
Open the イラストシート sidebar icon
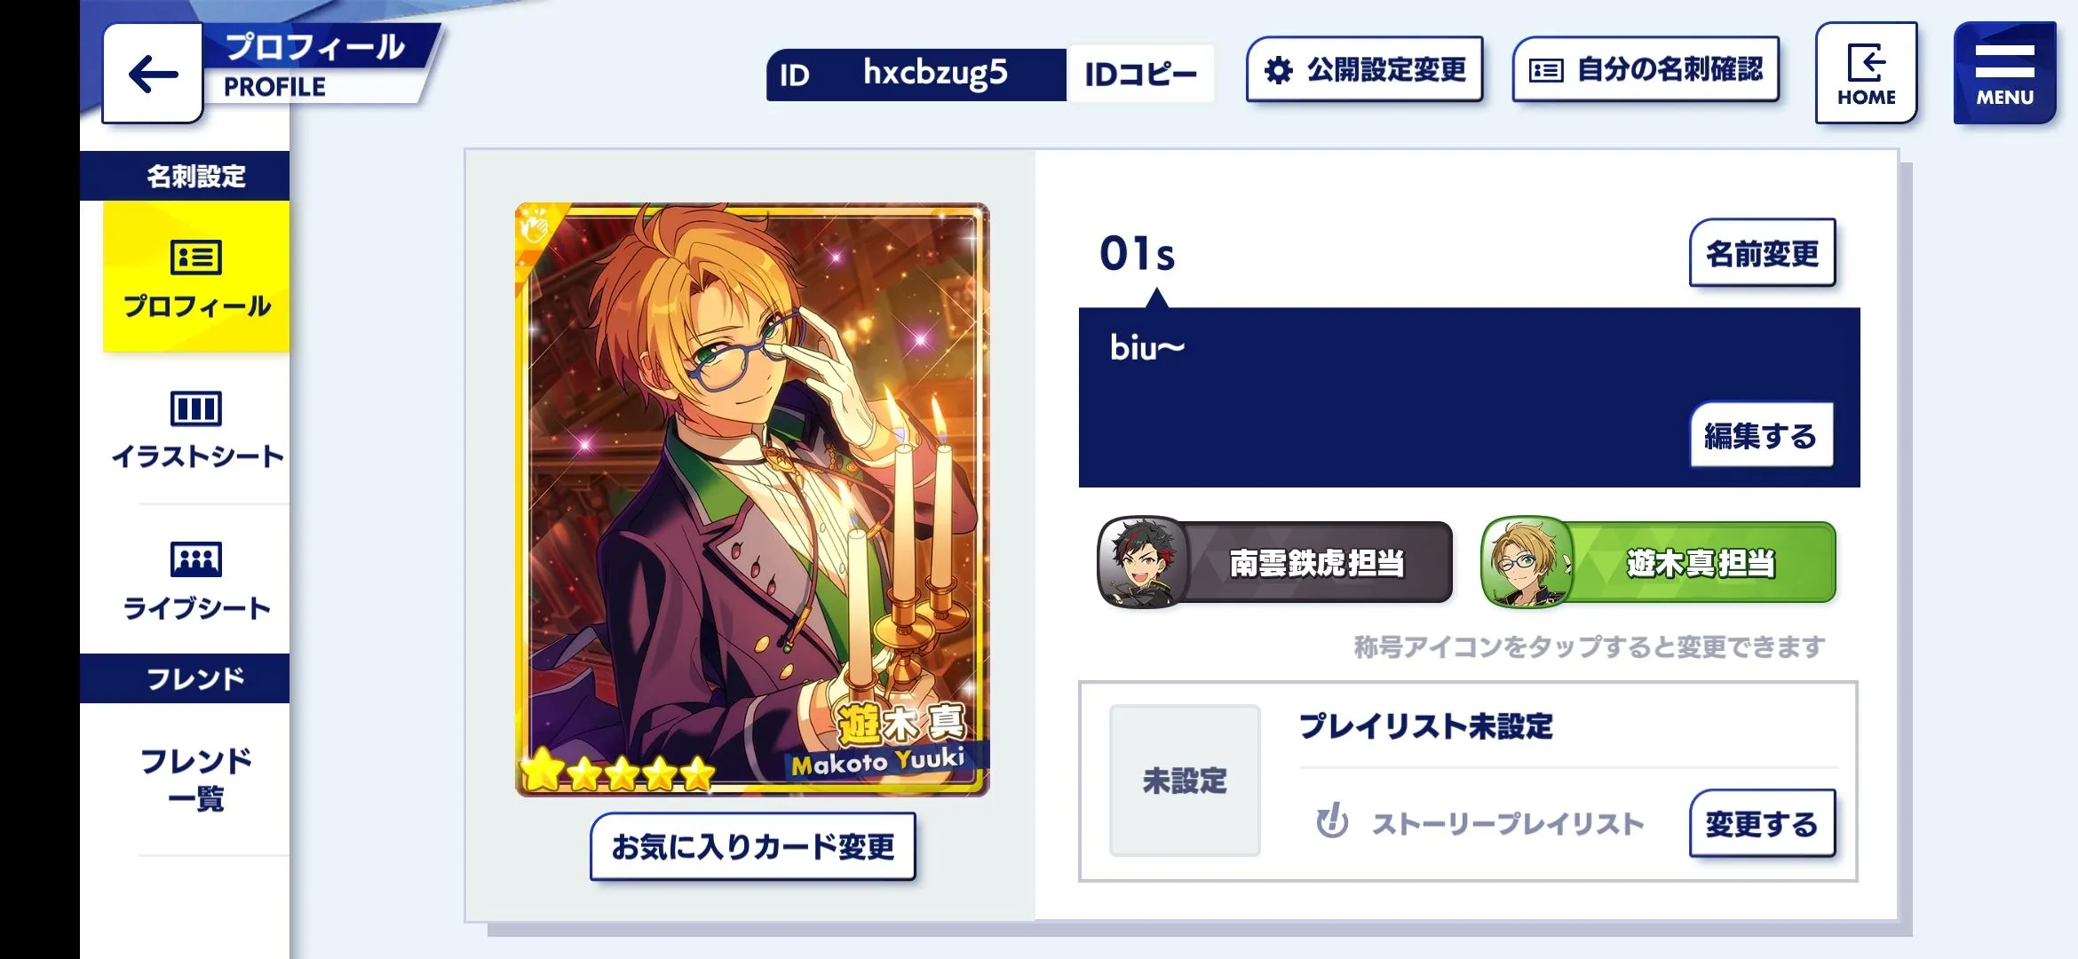tap(196, 408)
